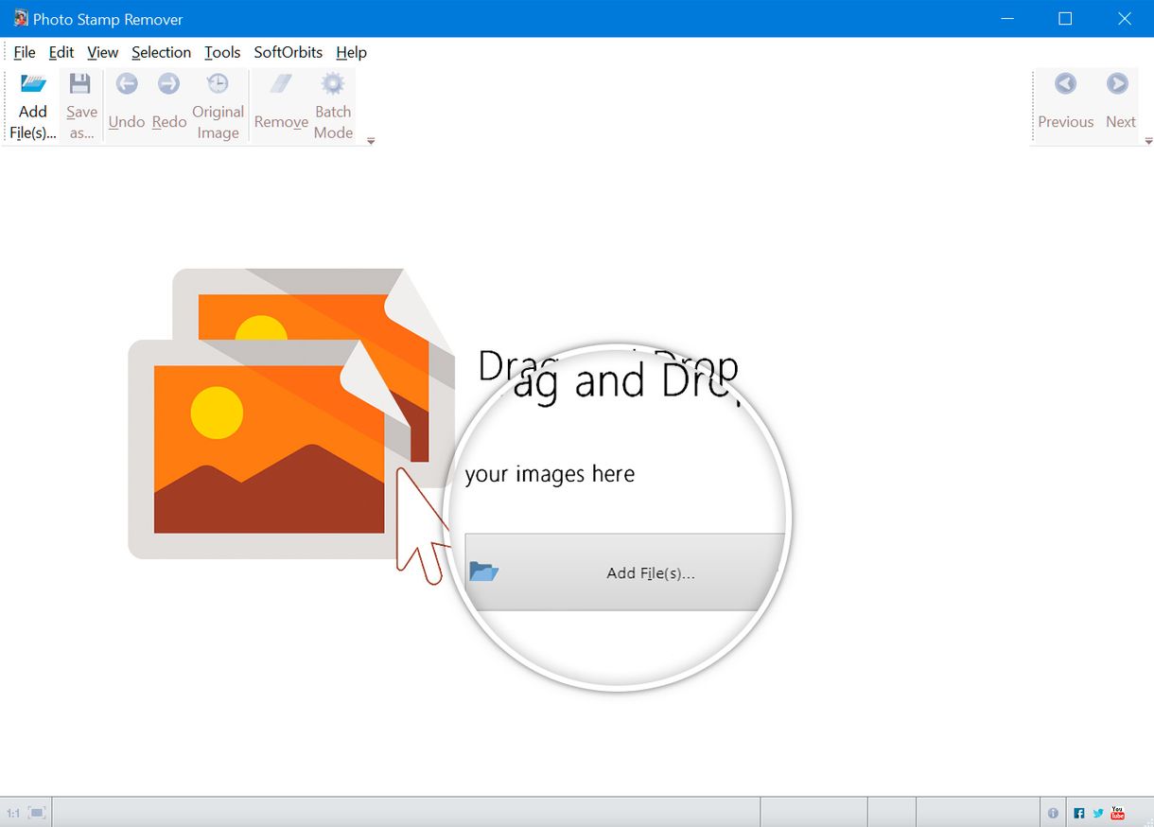Viewport: 1154px width, 827px height.
Task: Undo the last action
Action: coord(126,99)
